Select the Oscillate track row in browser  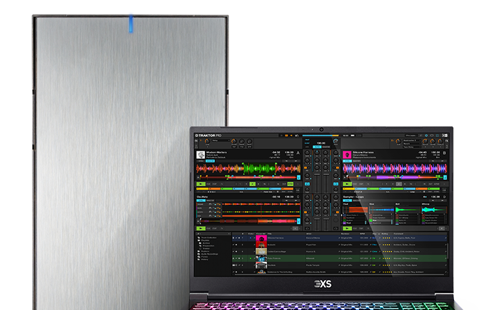(x=339, y=265)
